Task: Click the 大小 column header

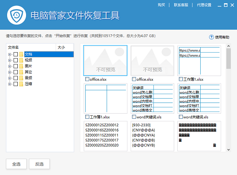Action: [x=65, y=47]
